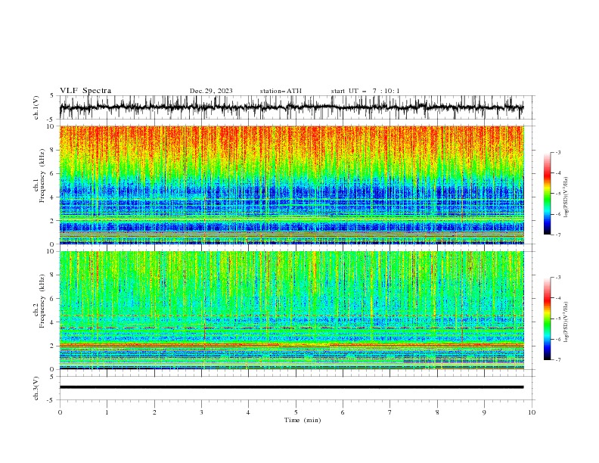Click the "VLF Spectra" title text
The height and width of the screenshot is (463, 599).
click(x=85, y=91)
